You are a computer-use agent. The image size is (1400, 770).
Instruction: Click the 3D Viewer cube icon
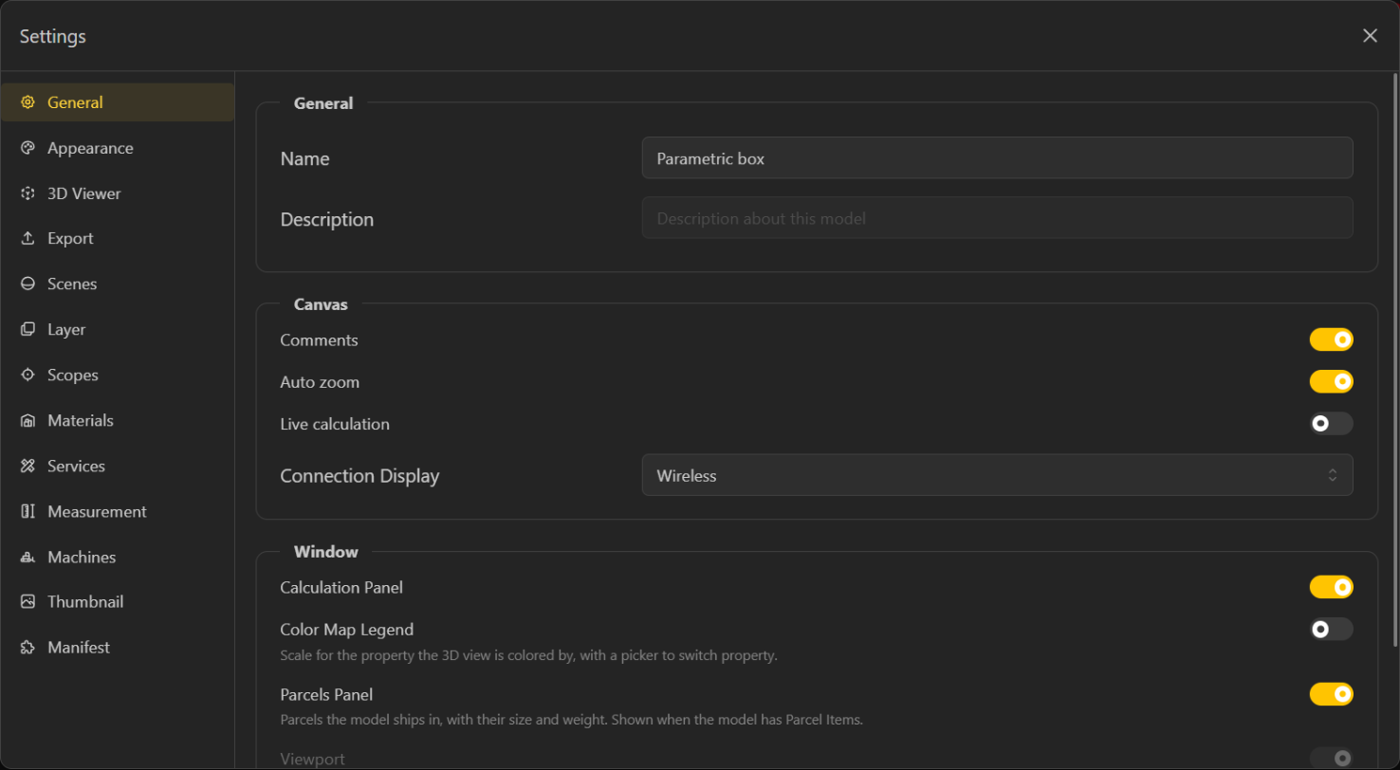[28, 193]
